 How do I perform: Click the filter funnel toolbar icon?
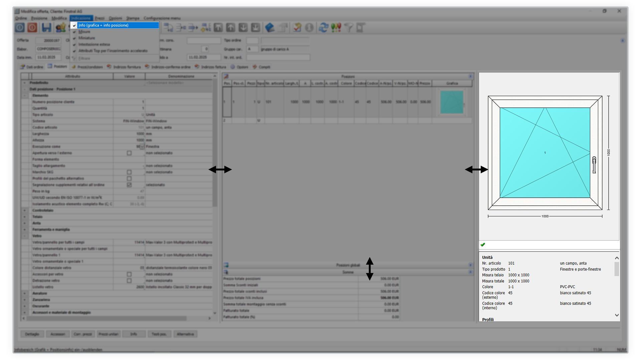(x=348, y=28)
